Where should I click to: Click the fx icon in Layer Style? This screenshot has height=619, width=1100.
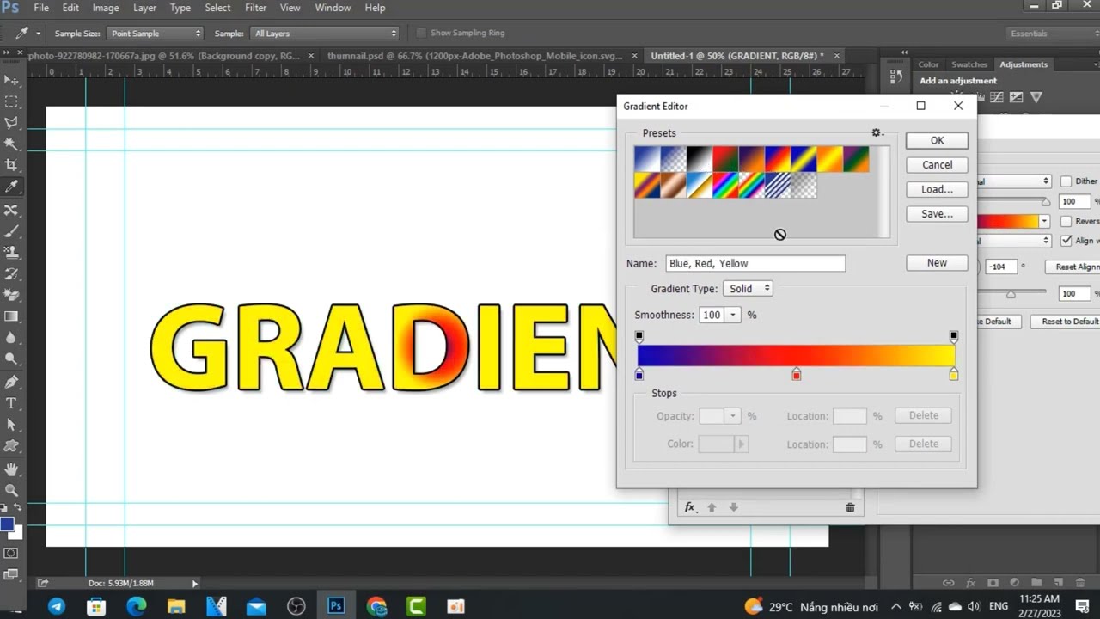[x=689, y=507]
